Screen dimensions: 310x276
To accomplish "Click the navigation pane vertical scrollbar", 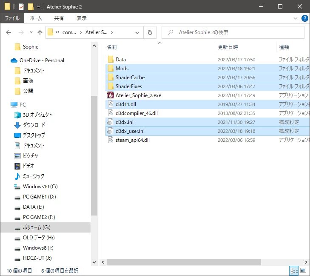I will pos(94,155).
